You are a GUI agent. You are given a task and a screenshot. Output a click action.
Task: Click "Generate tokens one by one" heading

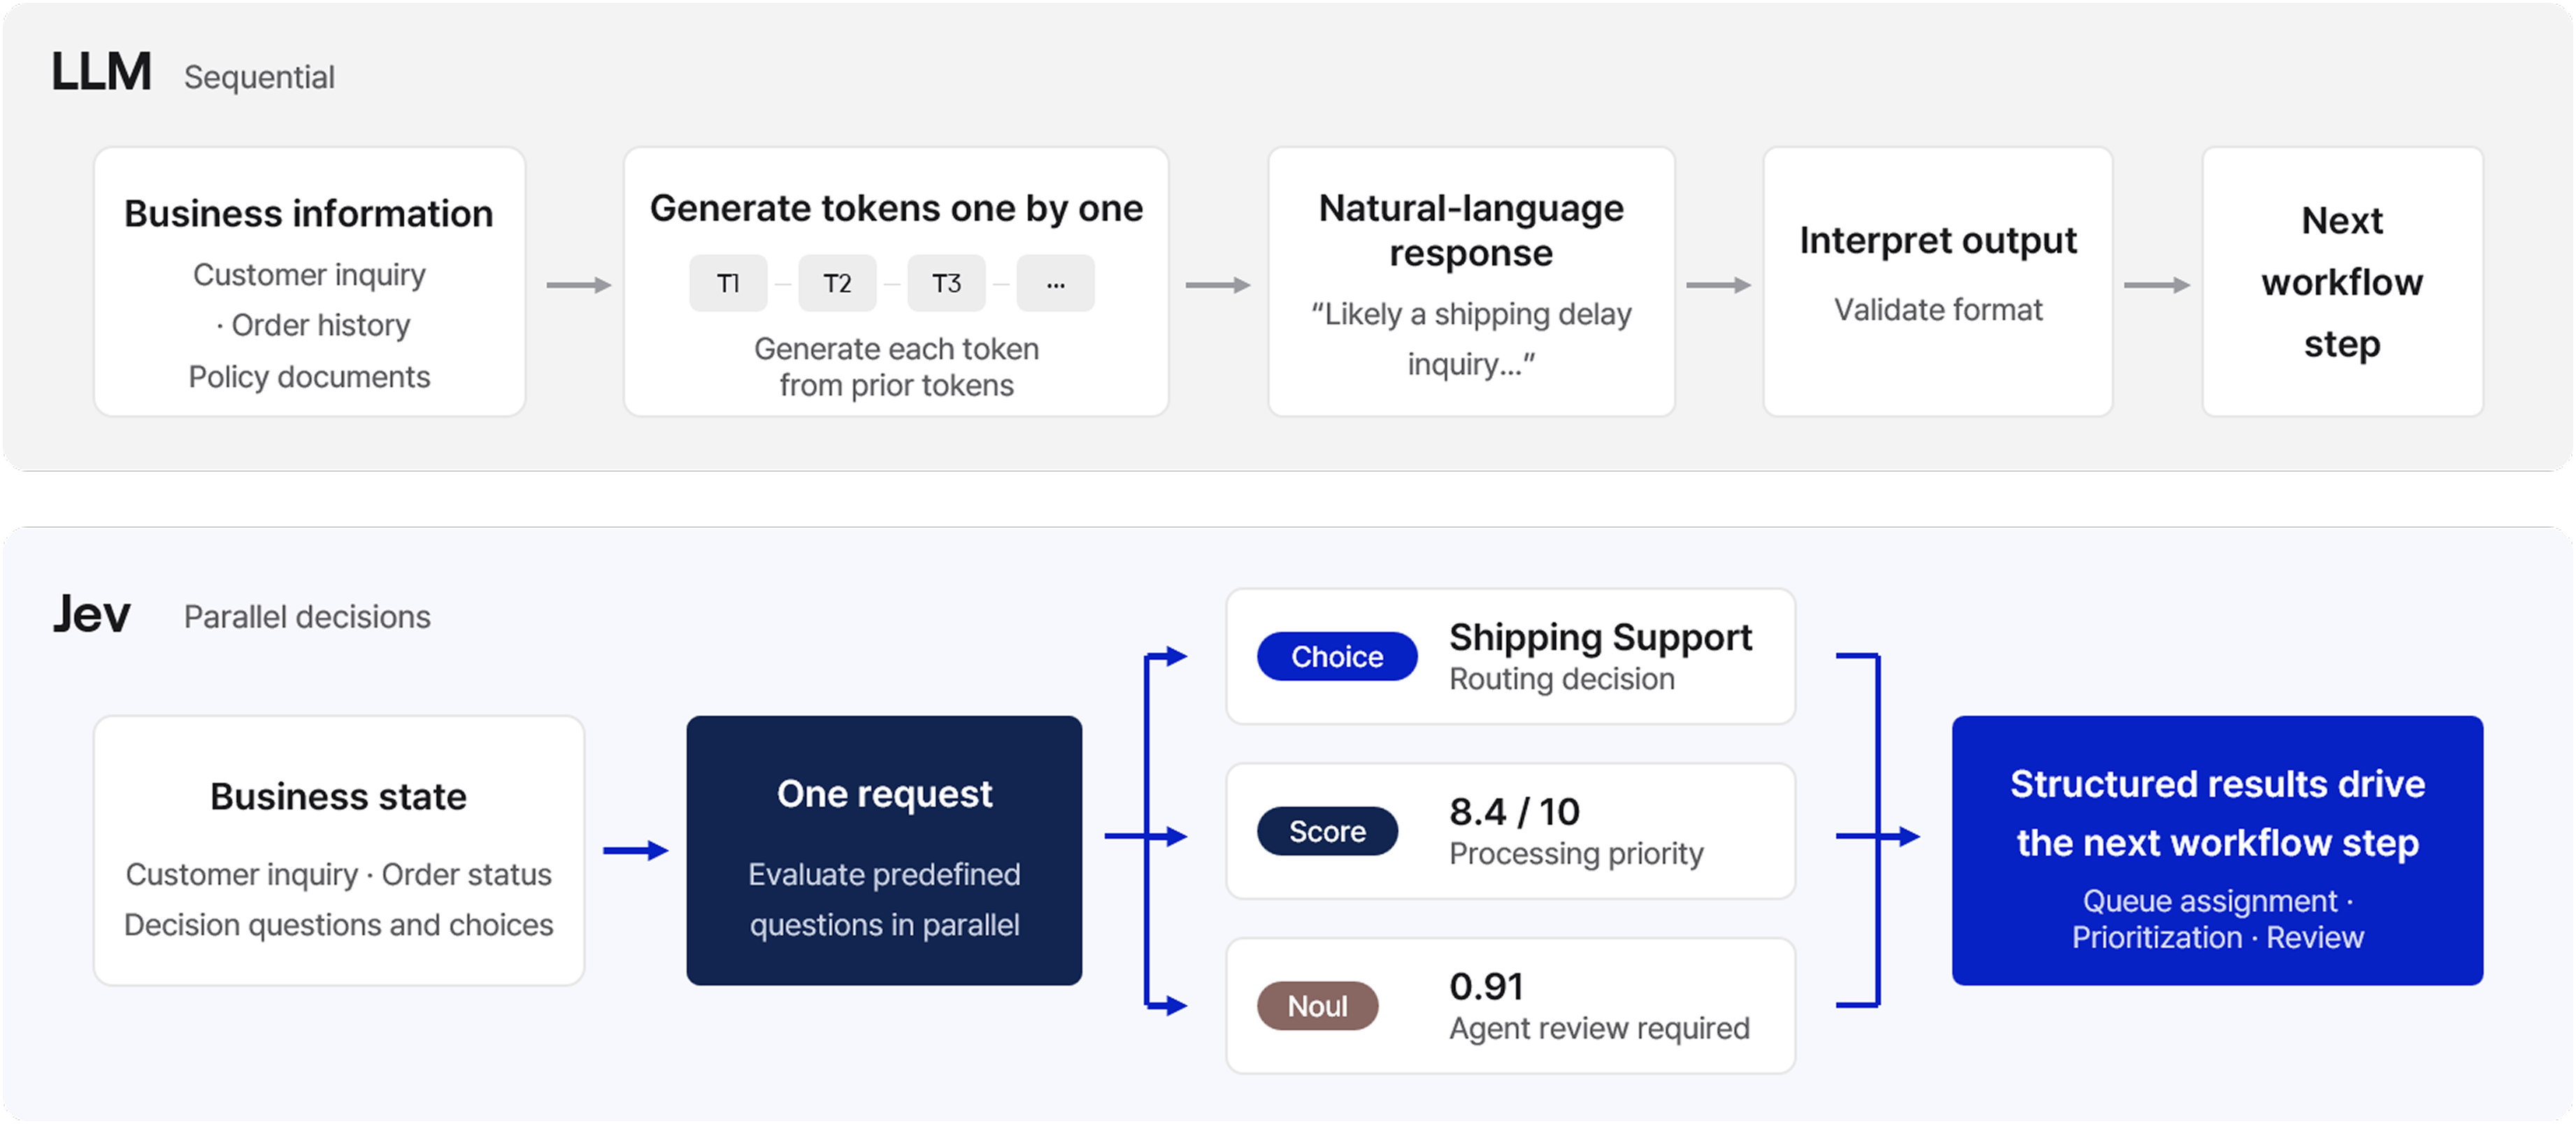pyautogui.click(x=896, y=208)
